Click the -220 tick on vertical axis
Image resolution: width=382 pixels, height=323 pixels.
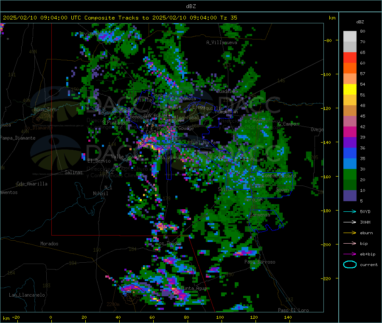point(327,279)
